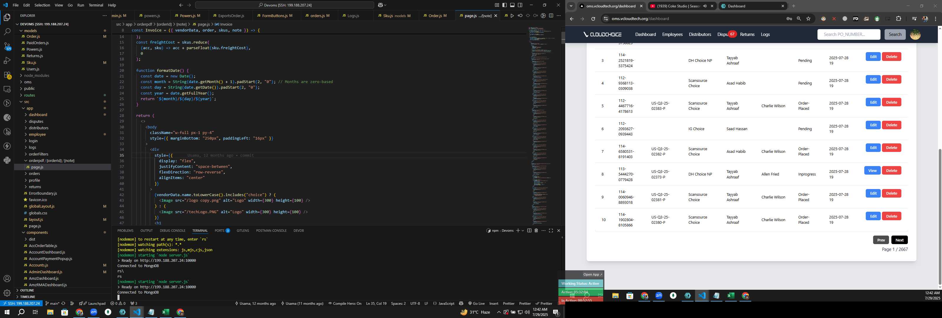Open the Search view in VS Code activity bar
Screen dimensions: 942x318
point(7,32)
